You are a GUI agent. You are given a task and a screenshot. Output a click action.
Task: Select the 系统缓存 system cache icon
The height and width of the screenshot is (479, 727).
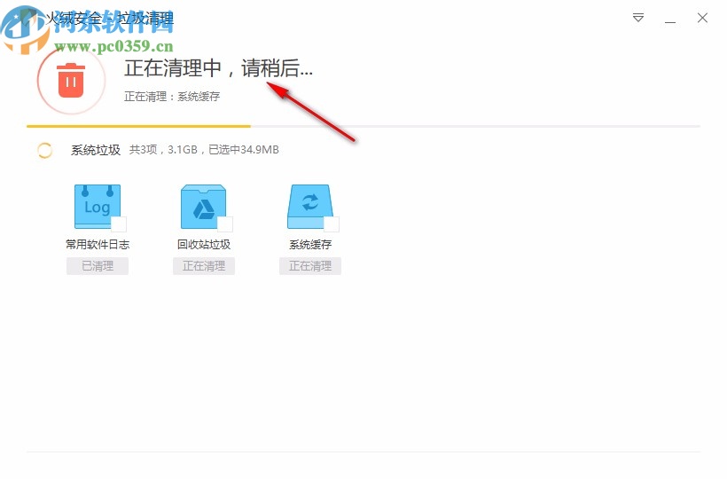click(310, 207)
